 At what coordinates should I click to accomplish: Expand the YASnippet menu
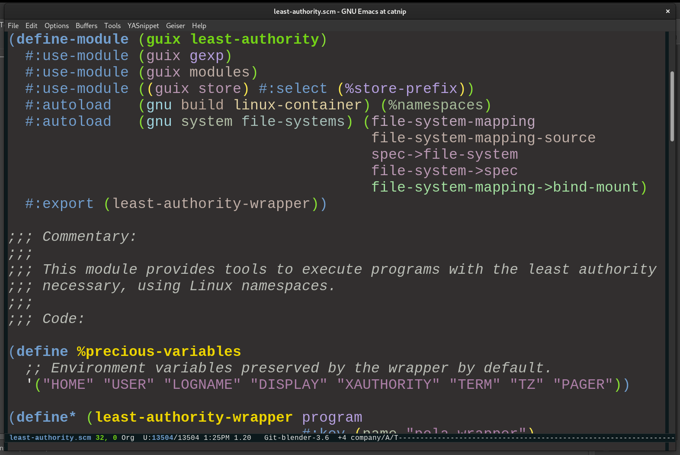(x=143, y=26)
